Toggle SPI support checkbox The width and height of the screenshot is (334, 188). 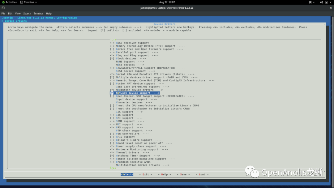click(112, 118)
